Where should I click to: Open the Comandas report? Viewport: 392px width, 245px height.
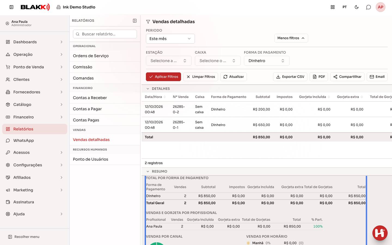[105, 78]
